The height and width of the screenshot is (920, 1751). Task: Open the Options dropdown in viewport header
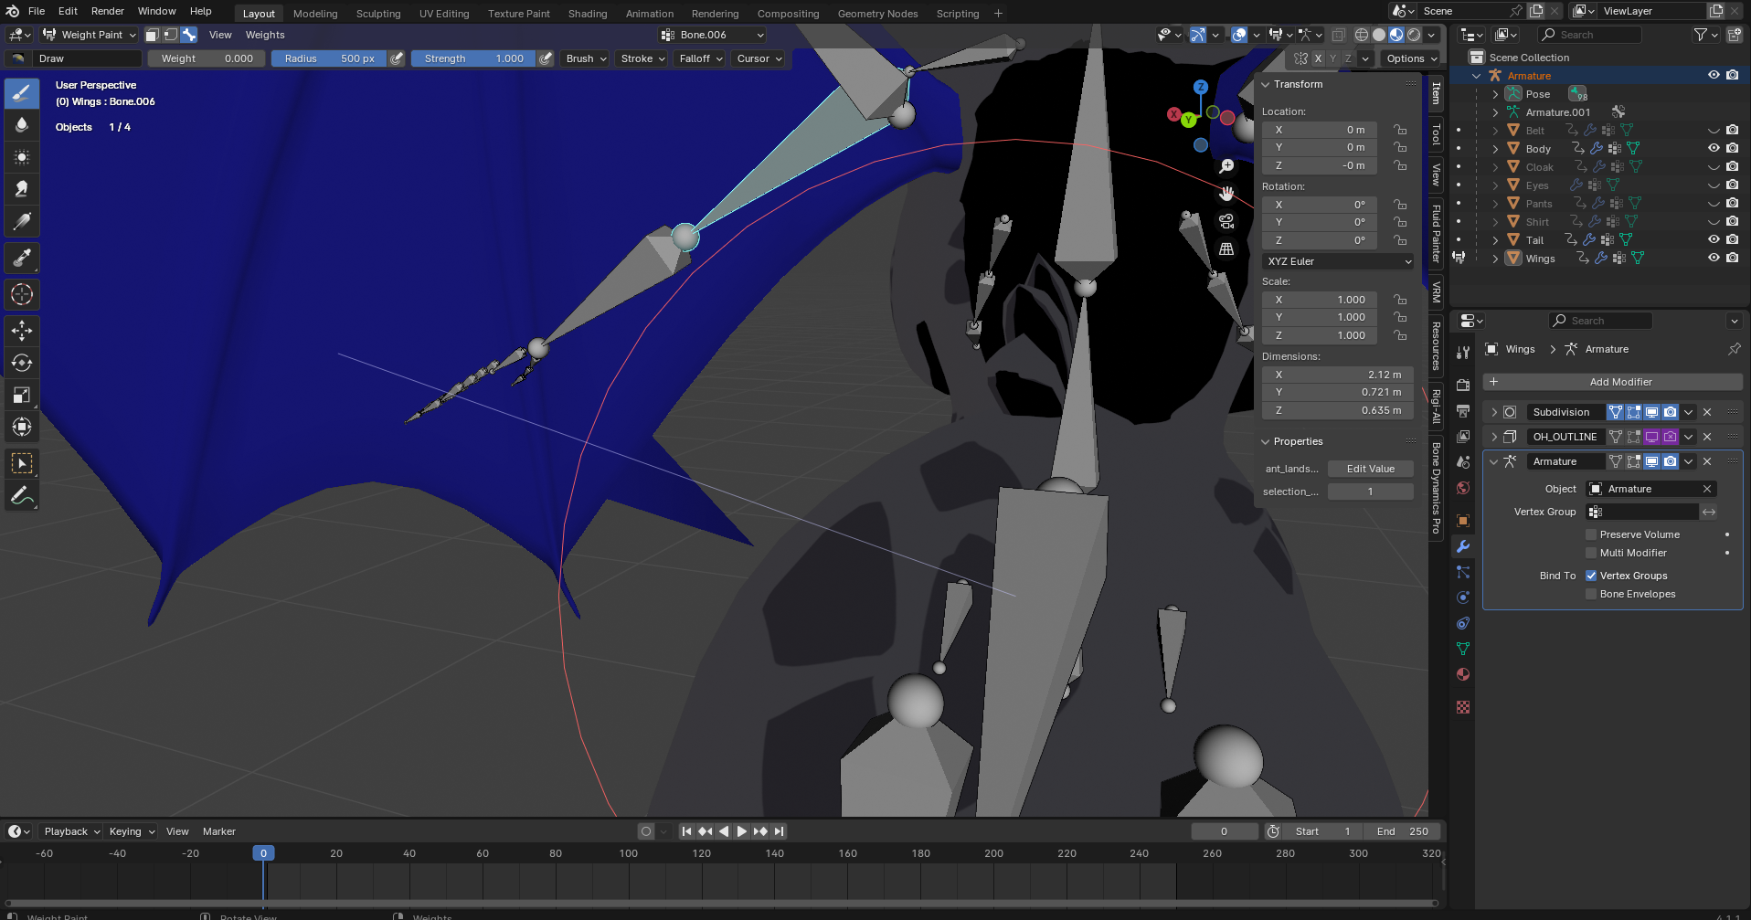click(x=1411, y=58)
